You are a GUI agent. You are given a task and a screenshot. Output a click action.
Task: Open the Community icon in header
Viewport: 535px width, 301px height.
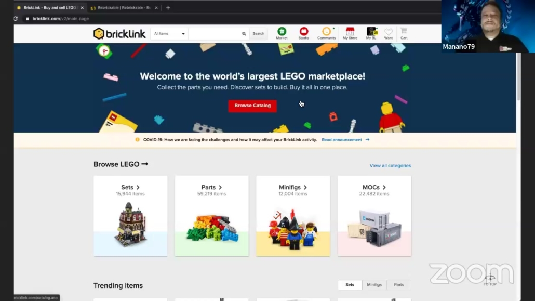[x=326, y=33]
